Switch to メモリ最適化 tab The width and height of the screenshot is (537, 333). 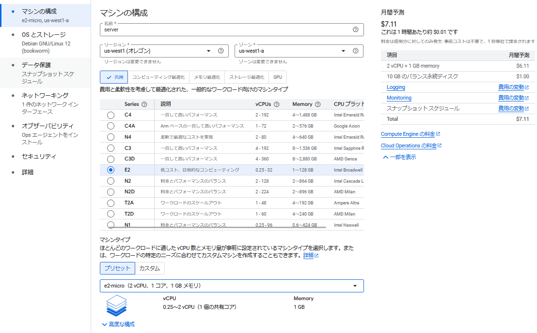tap(207, 77)
